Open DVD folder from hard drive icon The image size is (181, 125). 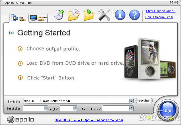click(x=74, y=15)
